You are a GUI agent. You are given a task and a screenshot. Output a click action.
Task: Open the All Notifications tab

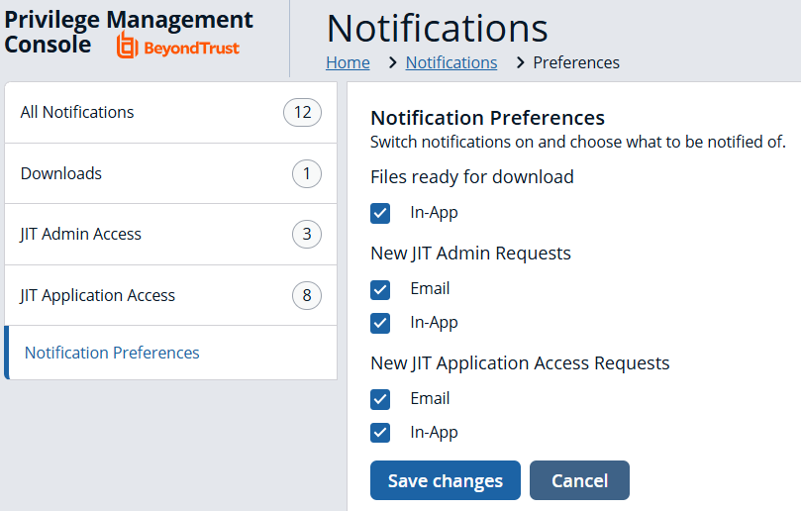pyautogui.click(x=170, y=113)
